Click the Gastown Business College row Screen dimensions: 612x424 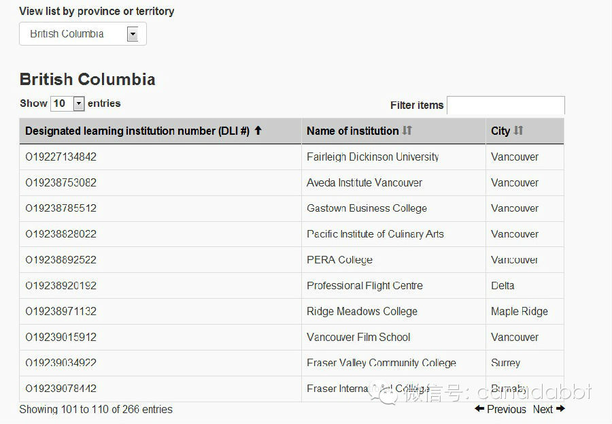(x=367, y=209)
